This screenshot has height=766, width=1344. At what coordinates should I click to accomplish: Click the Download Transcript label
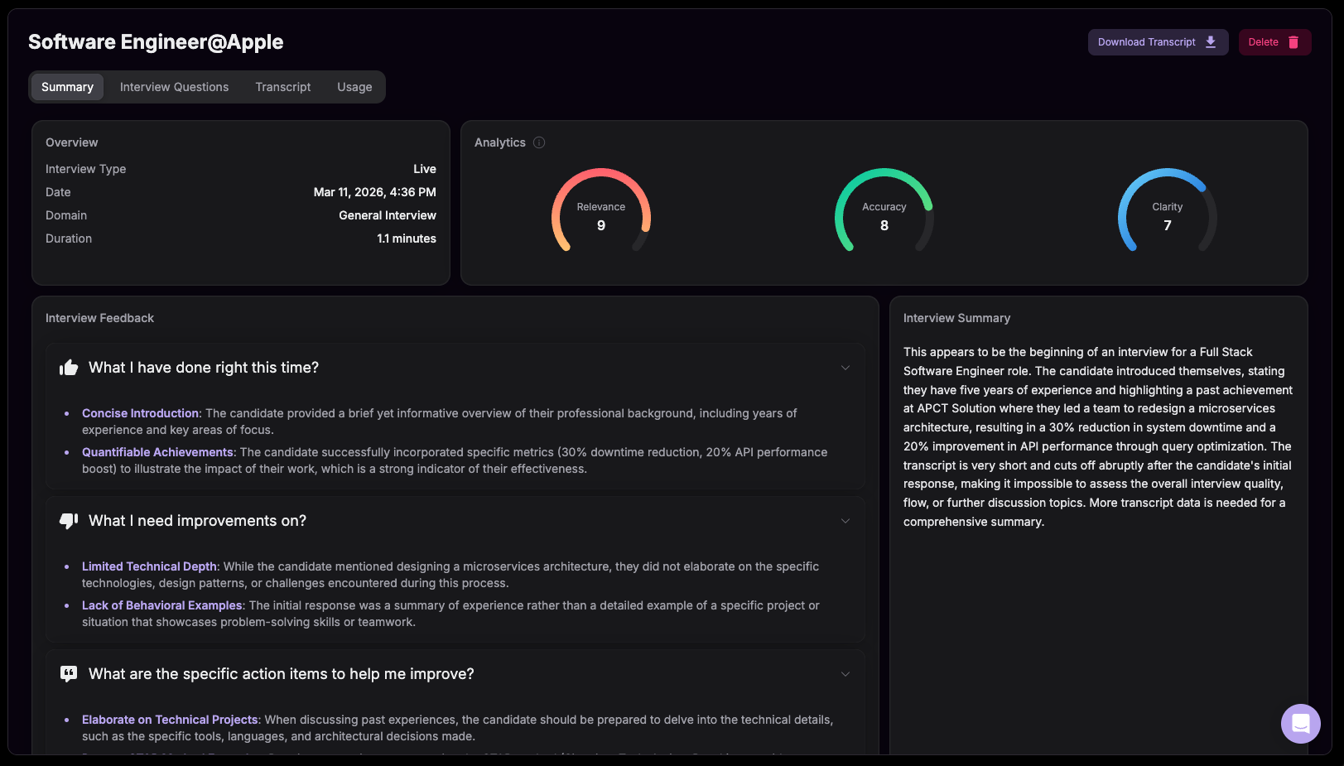click(x=1147, y=42)
